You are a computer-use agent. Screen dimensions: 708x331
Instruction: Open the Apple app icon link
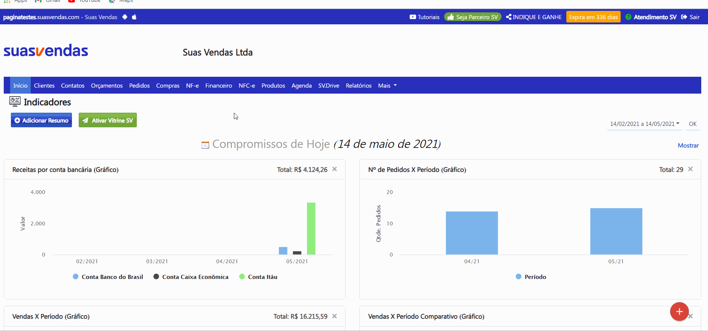click(134, 17)
